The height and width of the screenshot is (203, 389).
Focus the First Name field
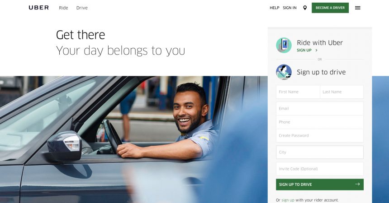[298, 92]
